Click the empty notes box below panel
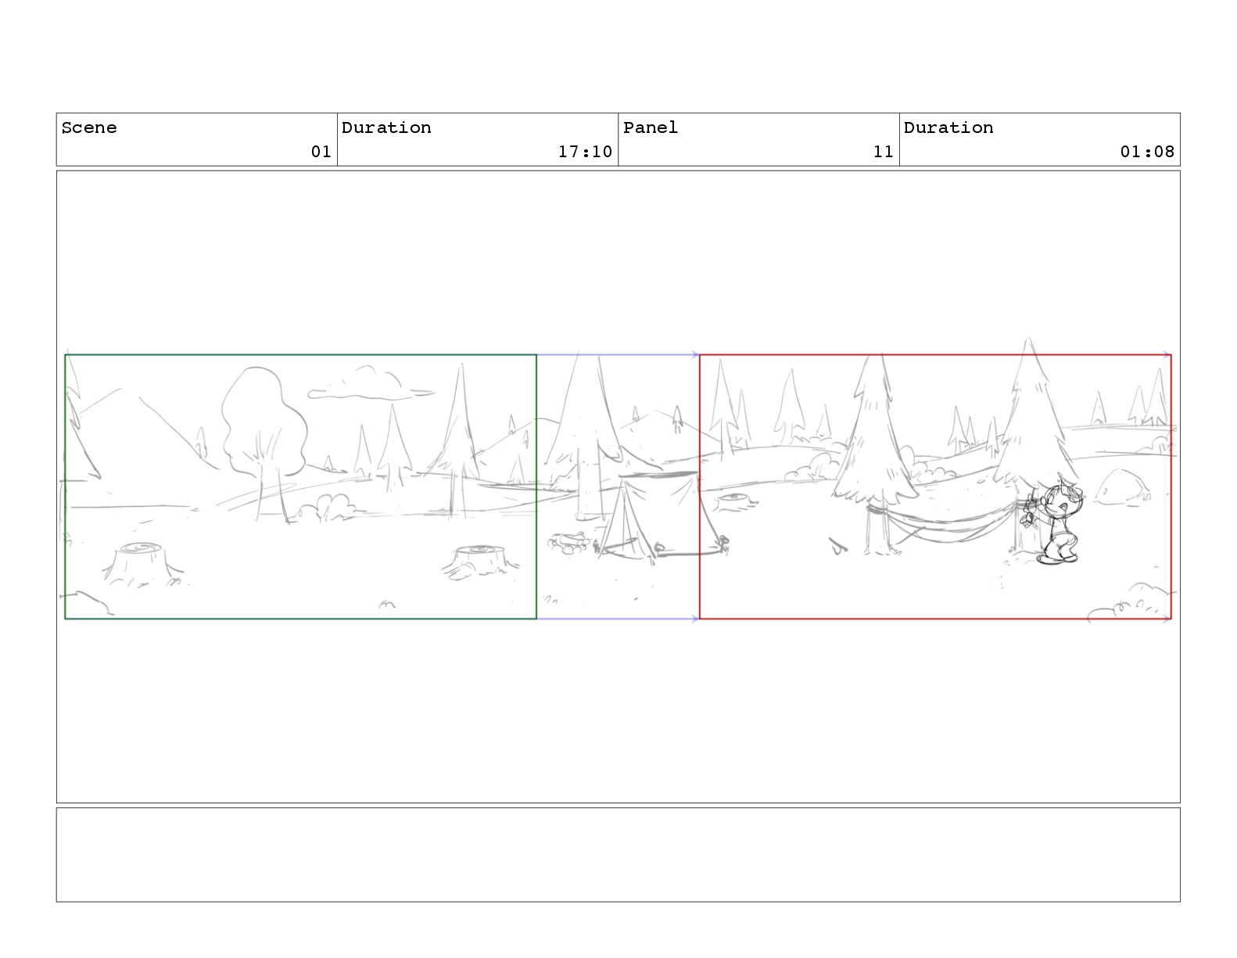This screenshot has width=1237, height=958. coord(618,855)
